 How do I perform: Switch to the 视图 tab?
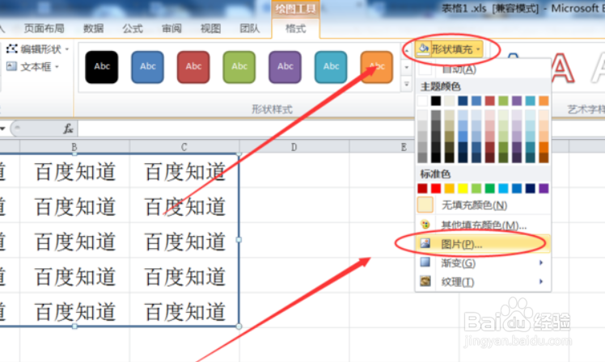click(210, 28)
